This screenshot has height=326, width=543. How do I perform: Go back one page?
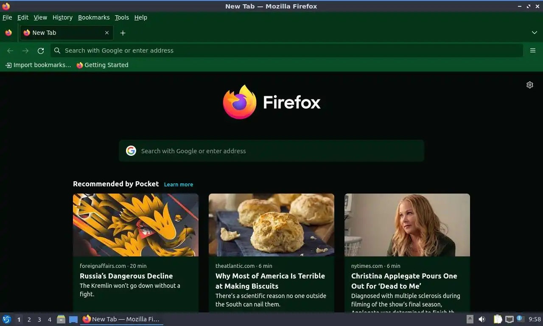(10, 51)
